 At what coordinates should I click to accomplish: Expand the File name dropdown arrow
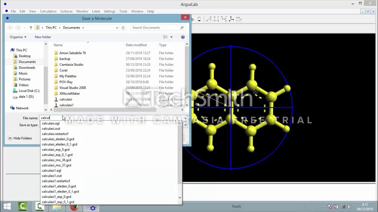coord(185,118)
